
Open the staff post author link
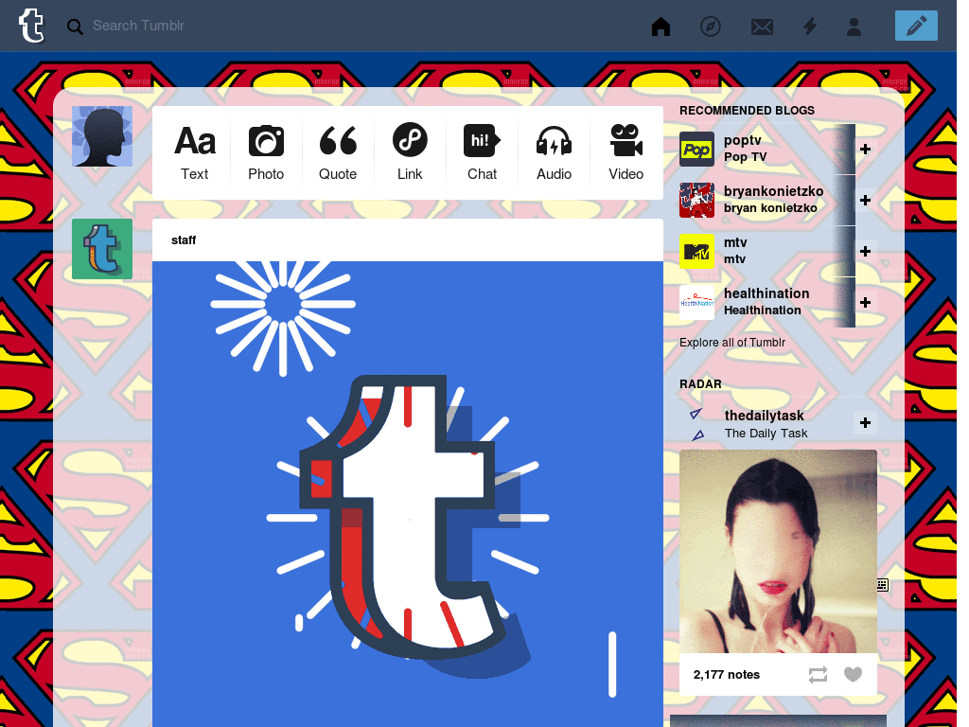click(184, 239)
